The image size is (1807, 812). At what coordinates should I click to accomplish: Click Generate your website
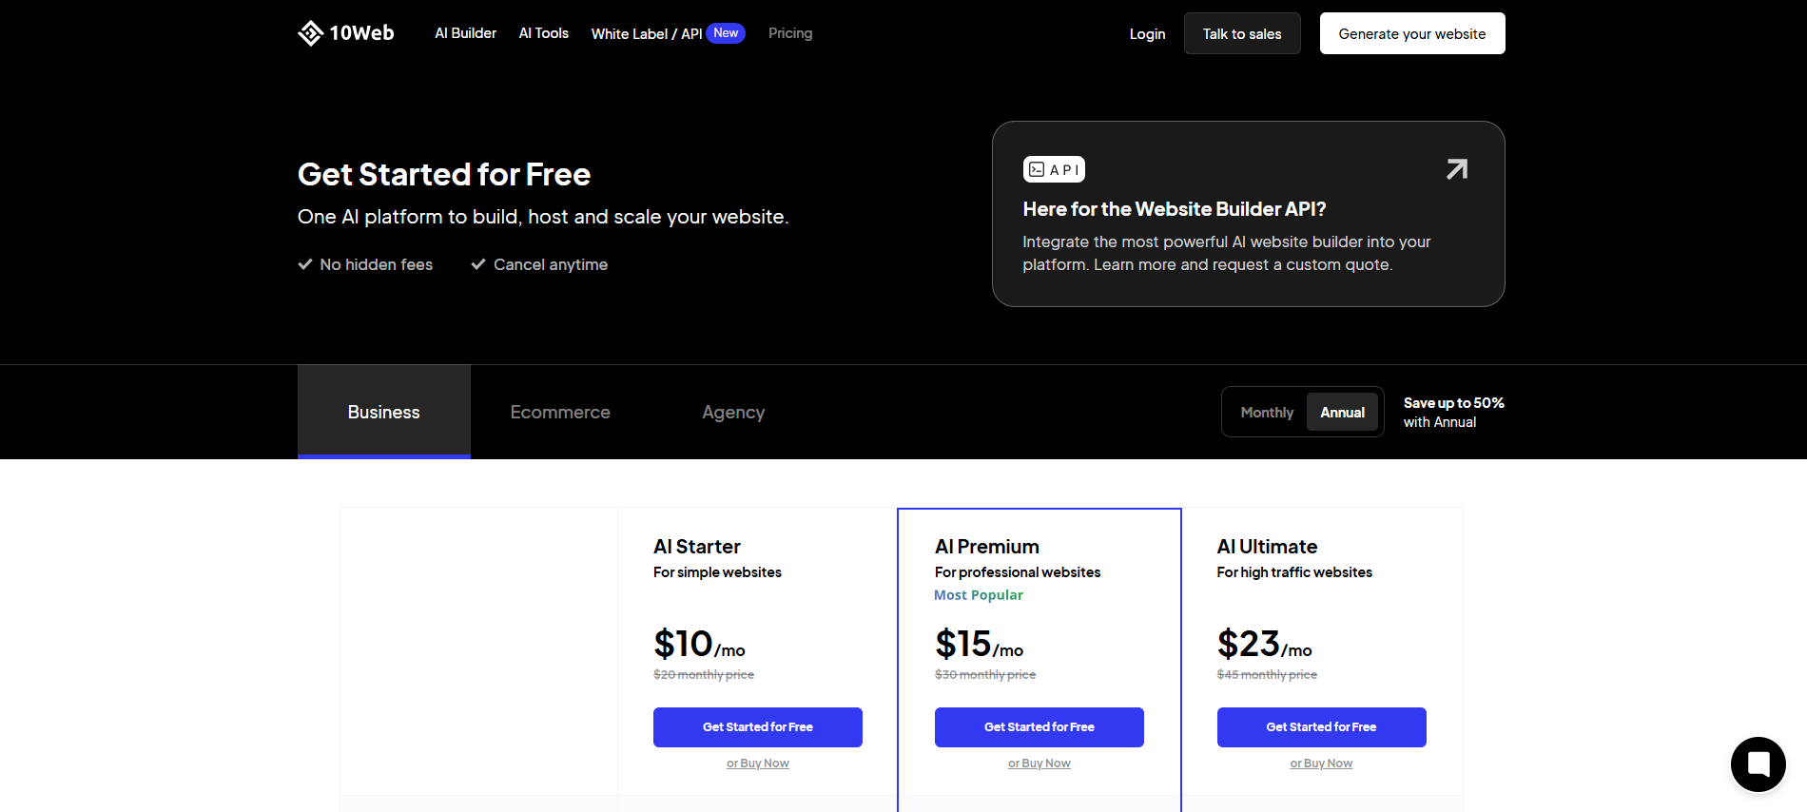click(1411, 32)
